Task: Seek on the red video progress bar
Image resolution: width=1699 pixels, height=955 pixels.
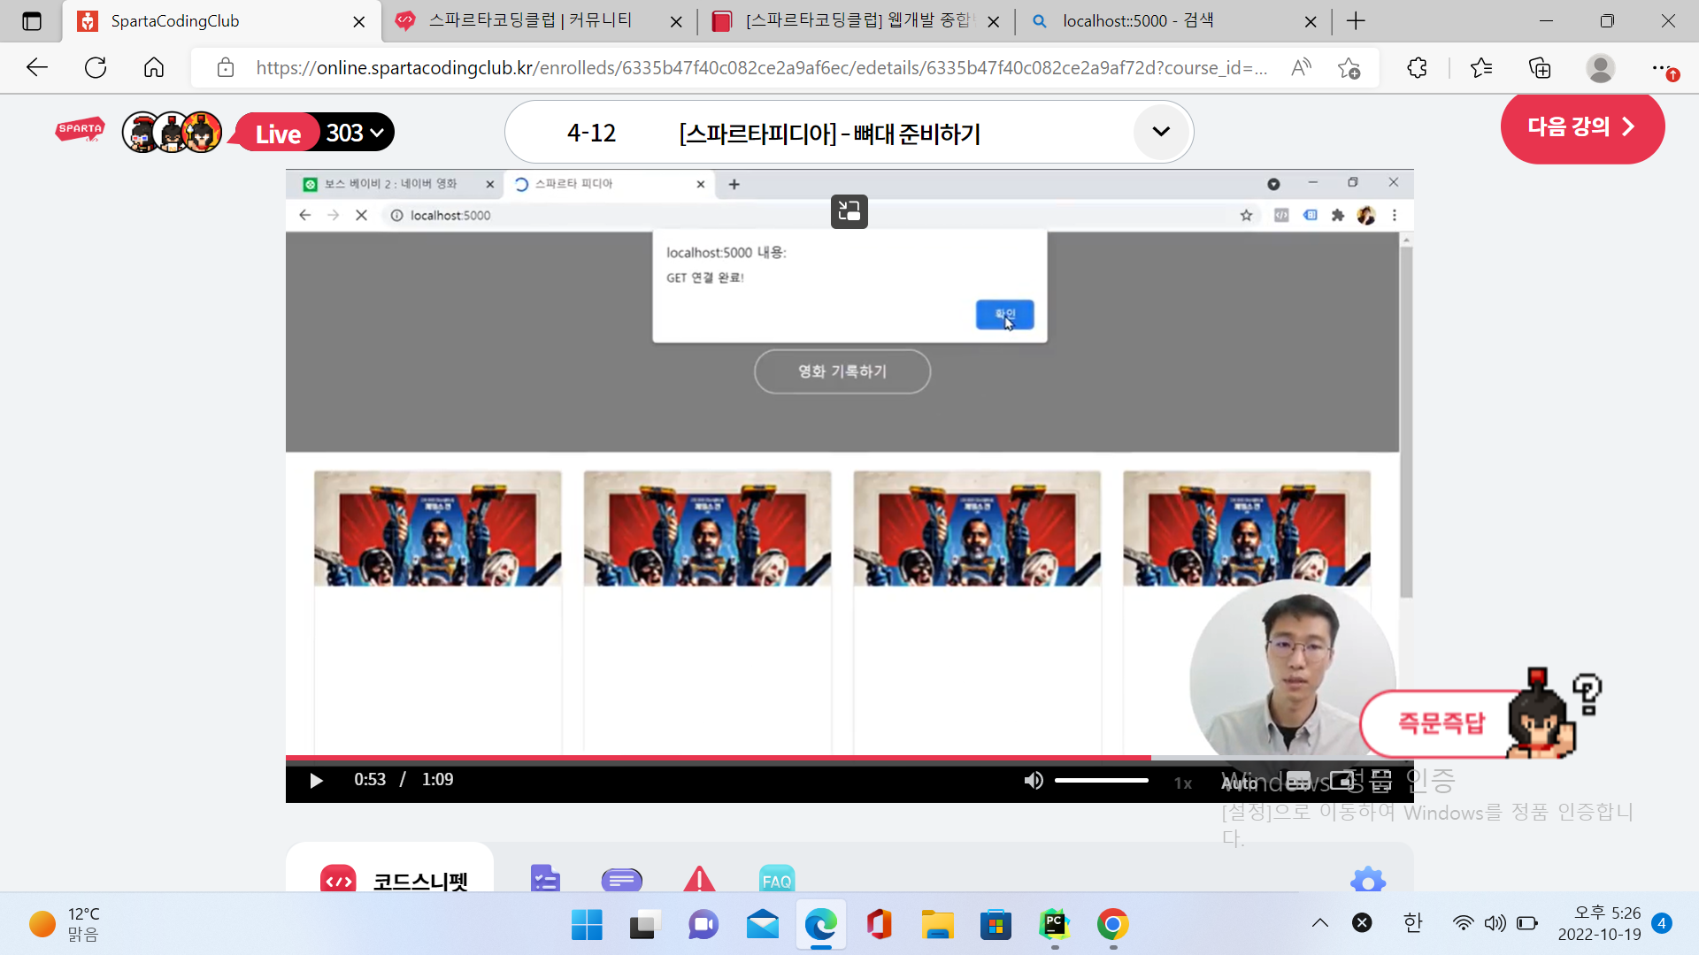Action: 849,758
